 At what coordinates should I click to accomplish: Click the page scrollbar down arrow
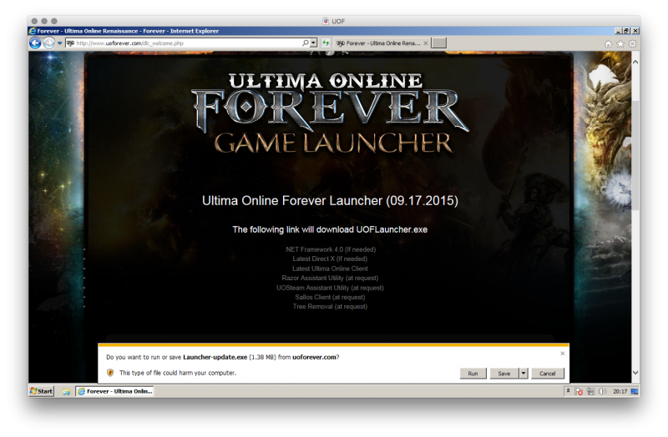tap(635, 372)
